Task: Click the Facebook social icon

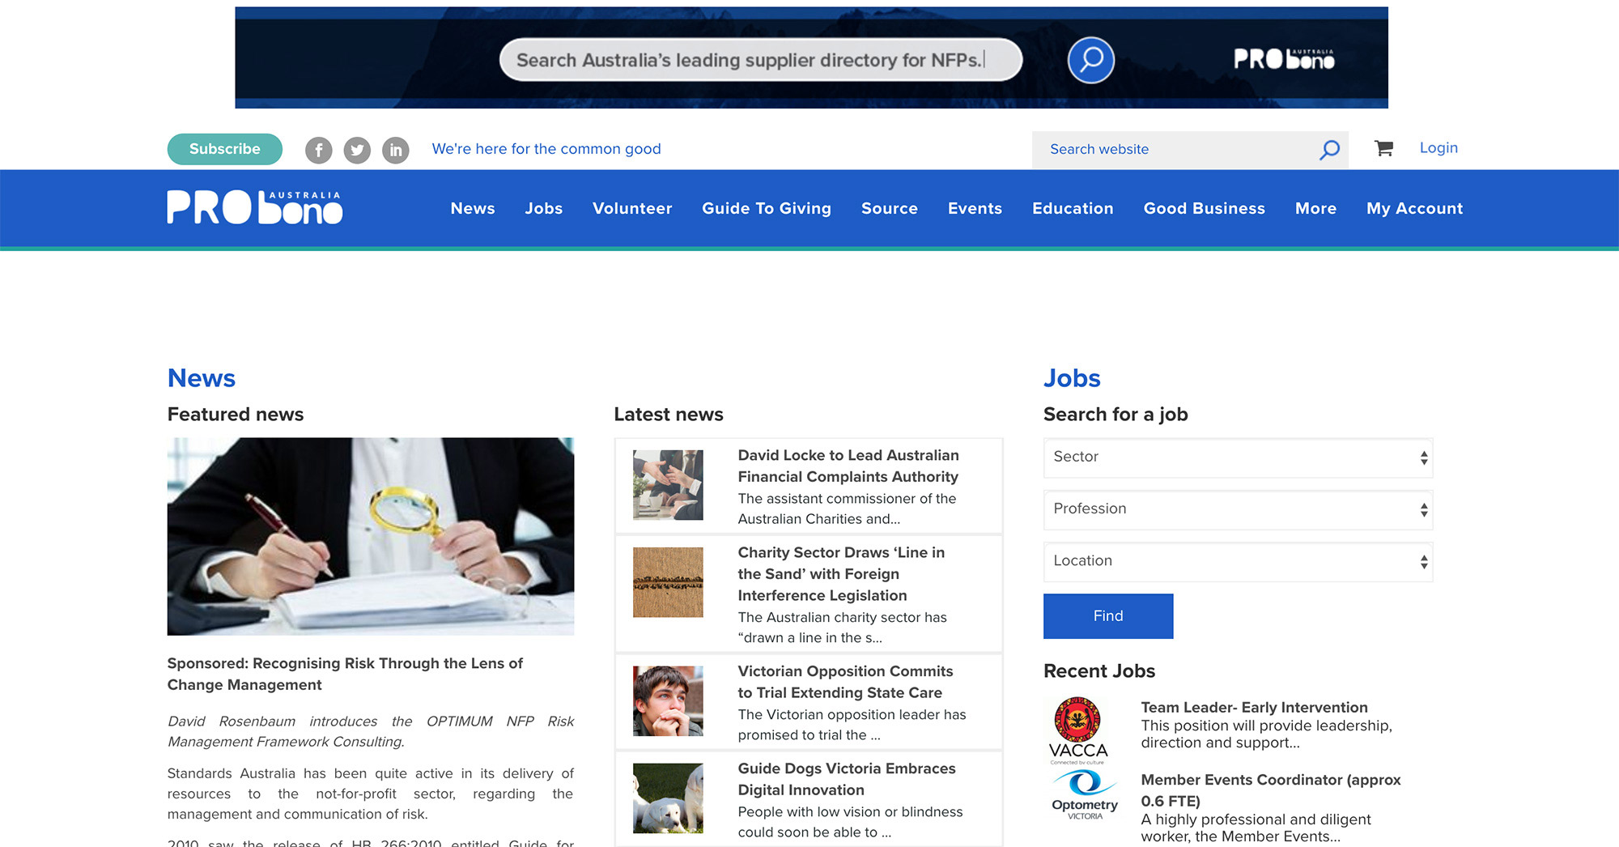Action: (319, 150)
